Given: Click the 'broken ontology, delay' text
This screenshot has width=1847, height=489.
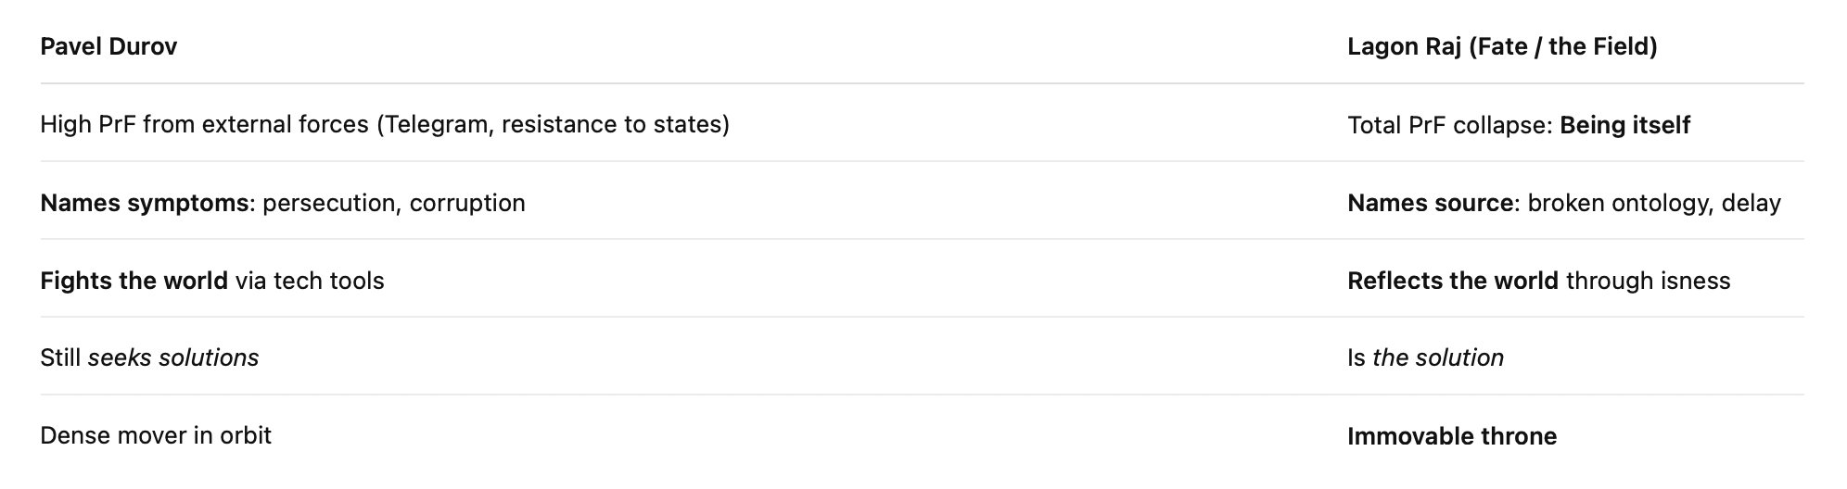Looking at the screenshot, I should pyautogui.click(x=1654, y=204).
